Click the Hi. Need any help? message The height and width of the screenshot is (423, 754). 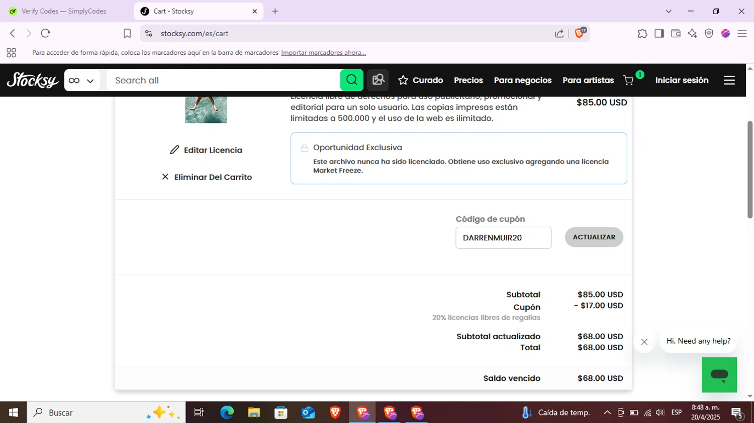pos(698,341)
